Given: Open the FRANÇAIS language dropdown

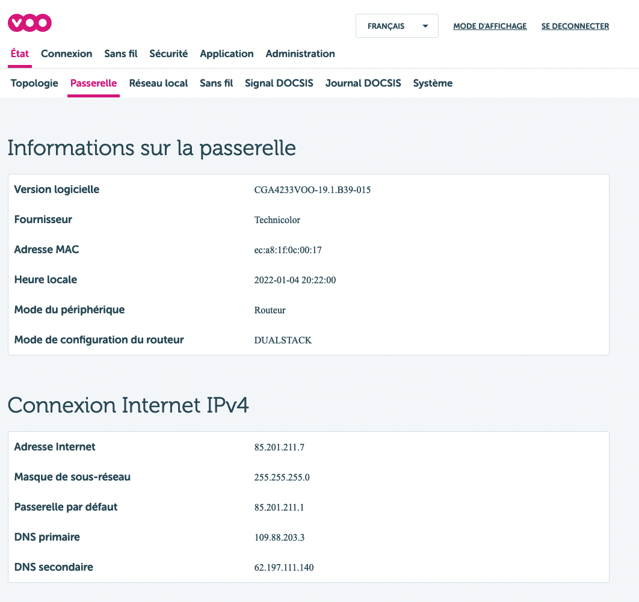Looking at the screenshot, I should (x=397, y=26).
